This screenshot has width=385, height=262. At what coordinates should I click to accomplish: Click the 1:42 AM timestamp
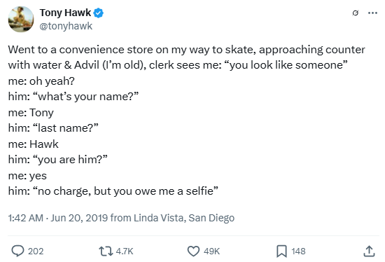(x=25, y=218)
